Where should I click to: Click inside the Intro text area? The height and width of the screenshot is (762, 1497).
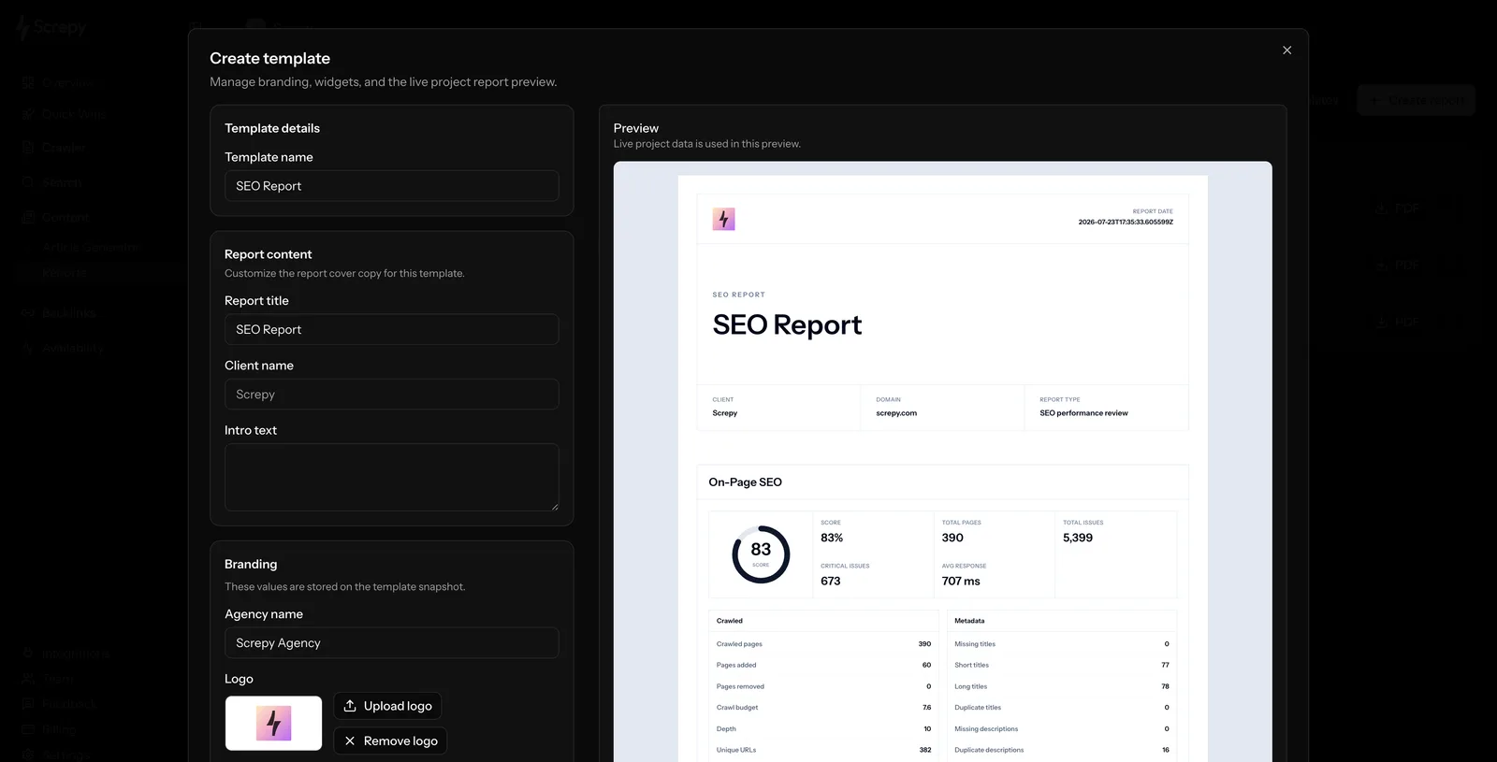(391, 477)
